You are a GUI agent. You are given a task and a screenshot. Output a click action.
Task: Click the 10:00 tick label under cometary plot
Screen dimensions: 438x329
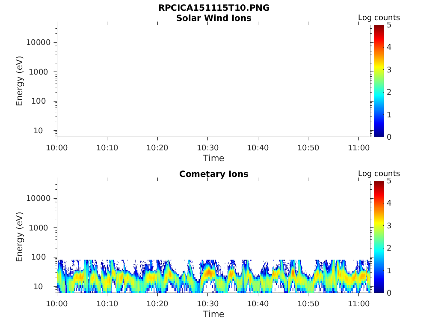coord(57,304)
